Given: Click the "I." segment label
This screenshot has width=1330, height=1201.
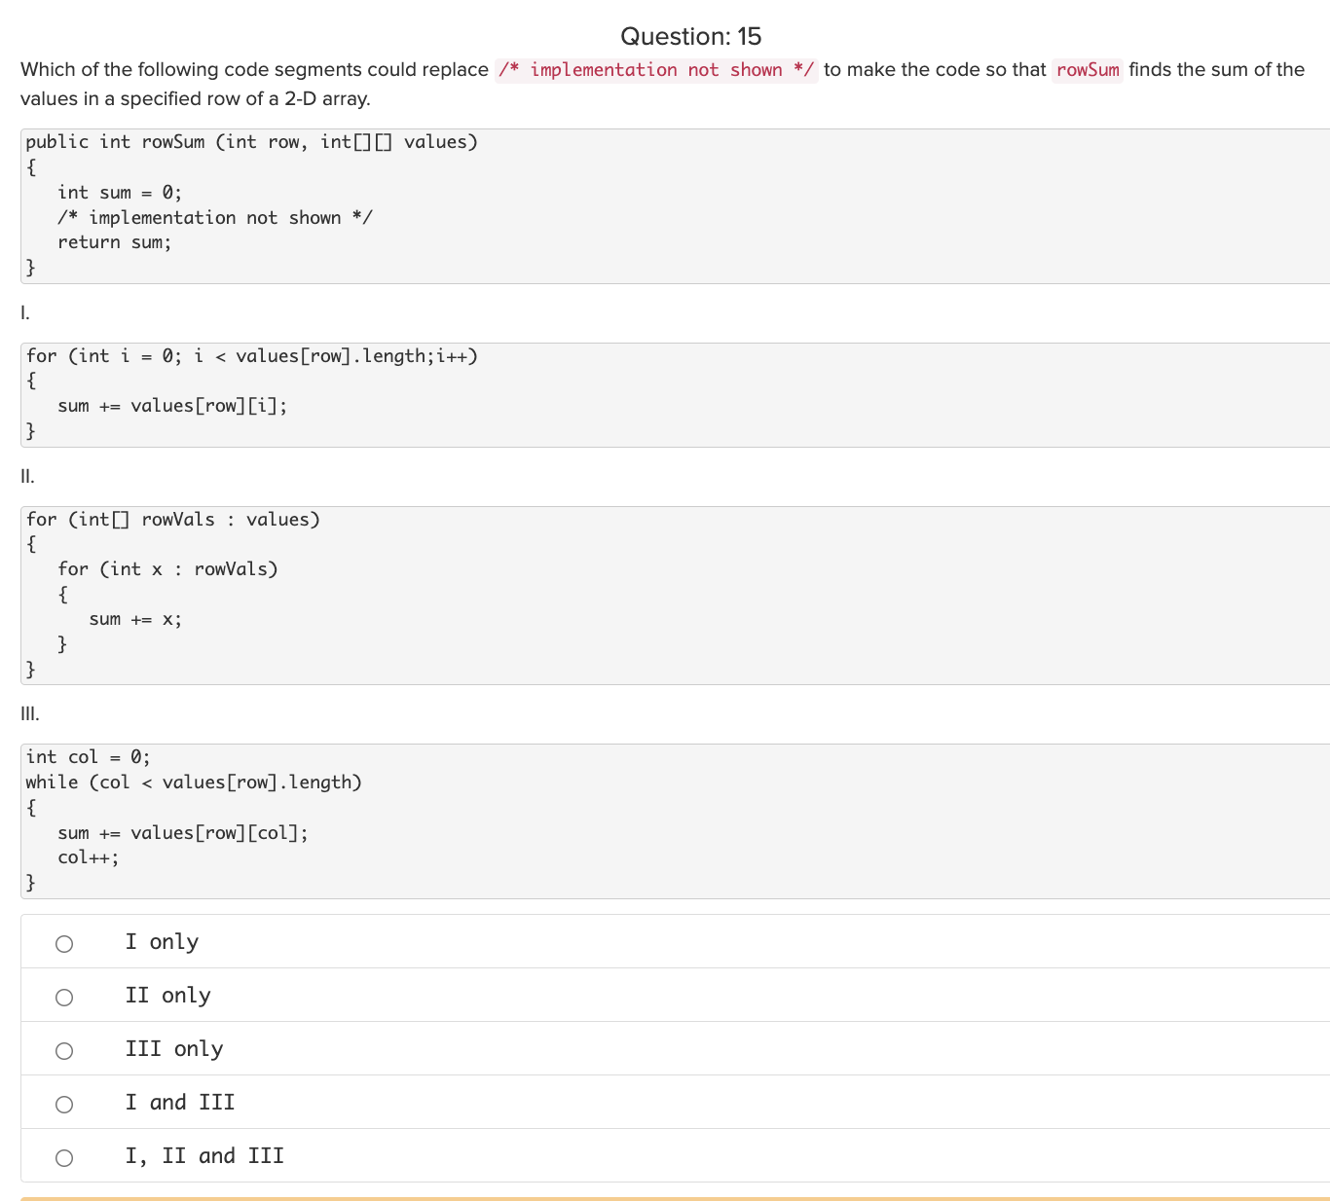Looking at the screenshot, I should point(23,313).
